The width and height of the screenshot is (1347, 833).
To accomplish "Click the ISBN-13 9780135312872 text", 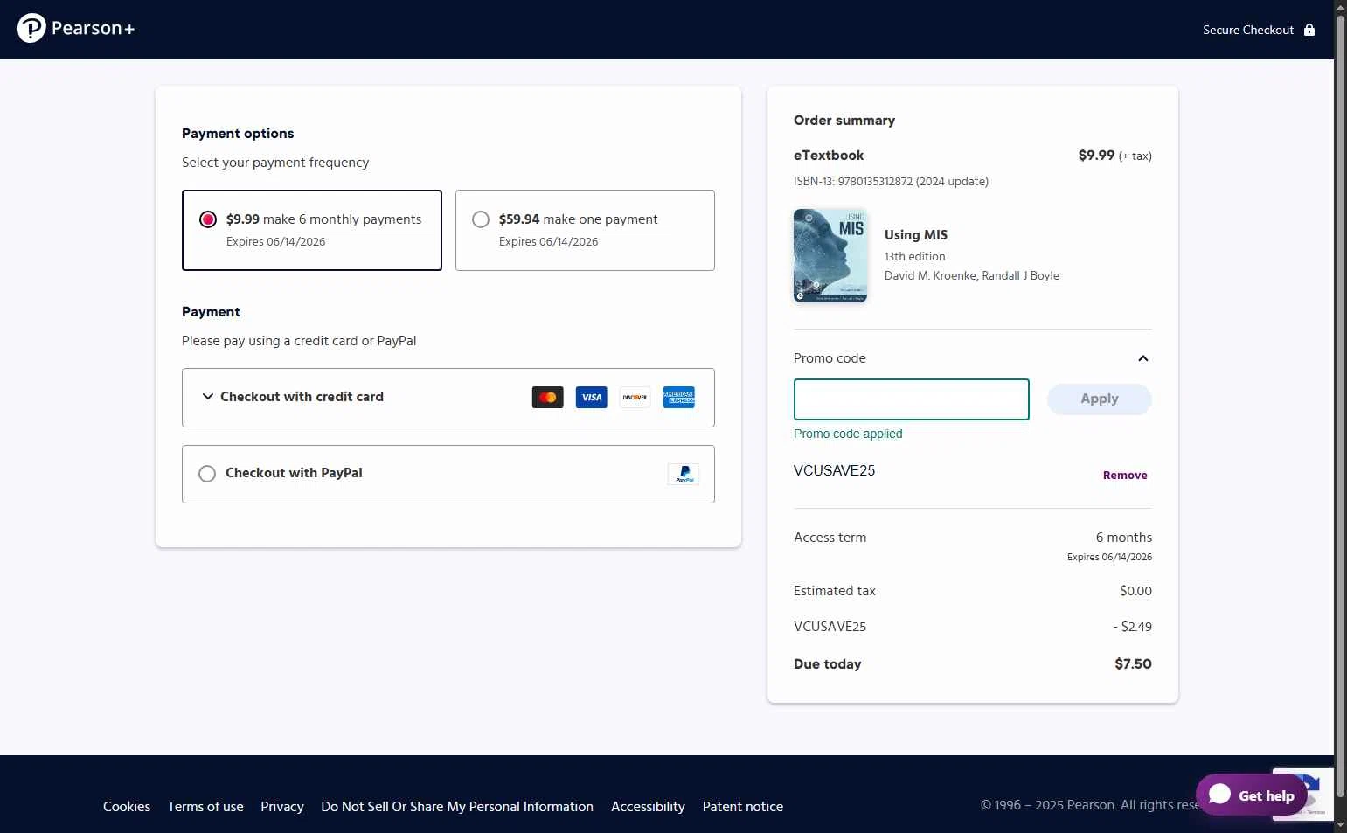I will (x=891, y=182).
